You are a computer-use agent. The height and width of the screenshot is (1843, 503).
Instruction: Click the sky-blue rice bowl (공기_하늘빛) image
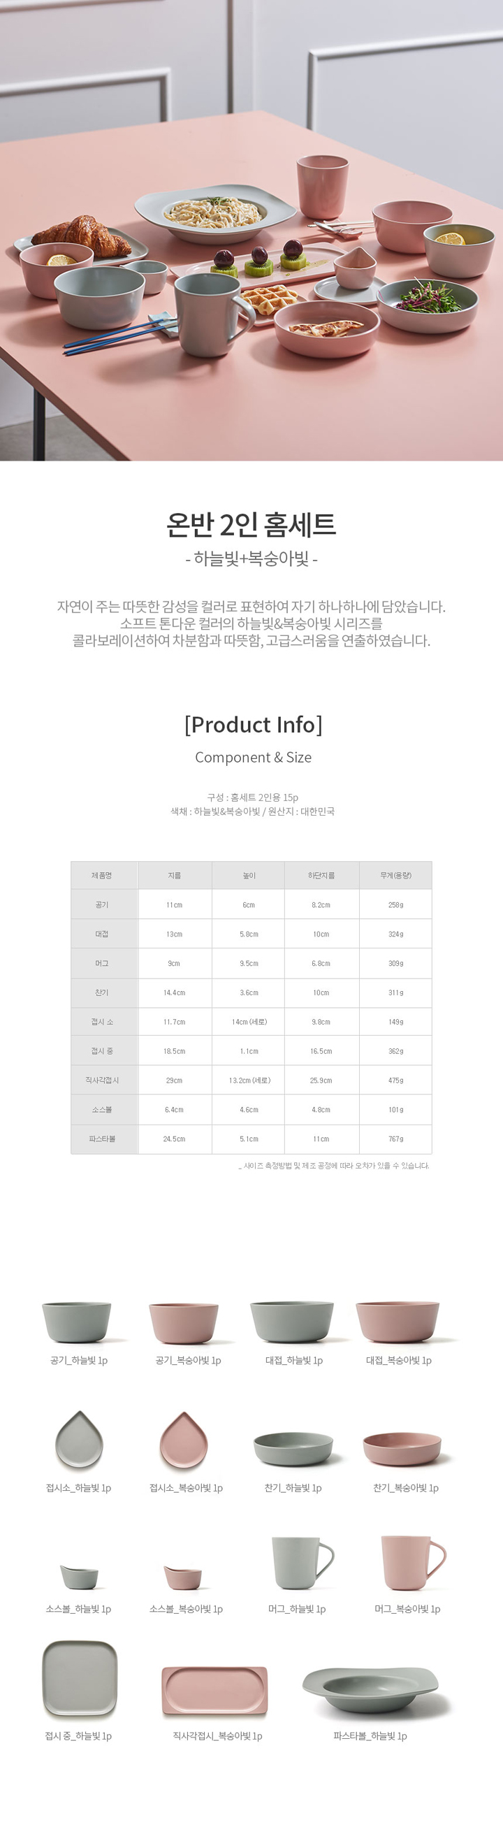tap(77, 1322)
